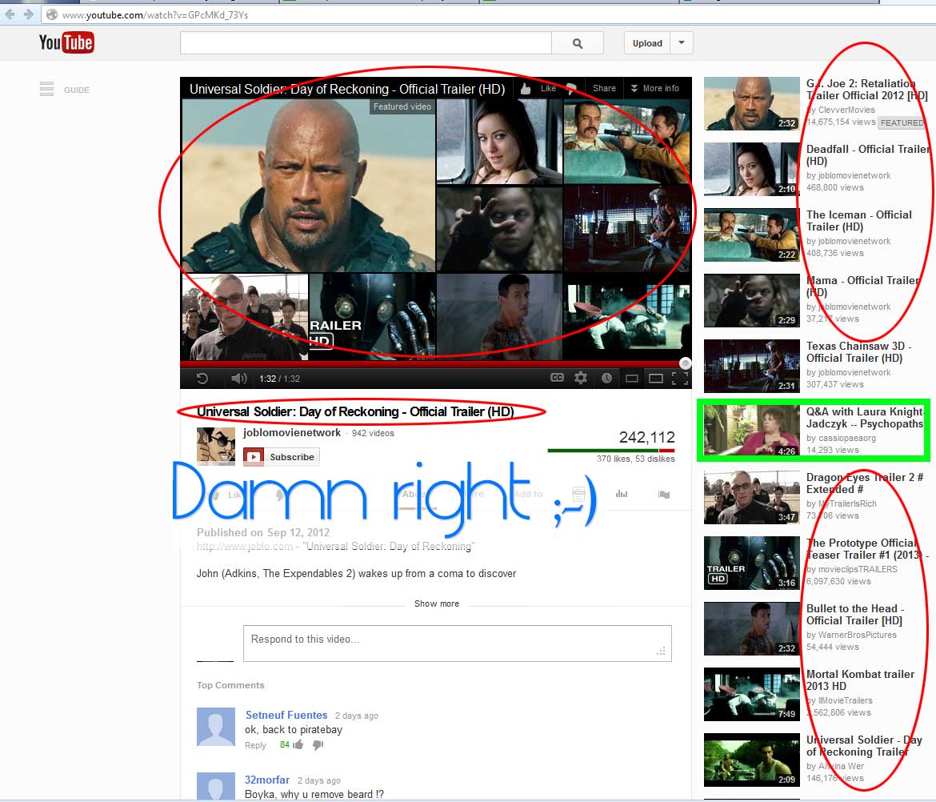Open the dropdown arrow next to Upload
The width and height of the screenshot is (936, 802).
(682, 43)
